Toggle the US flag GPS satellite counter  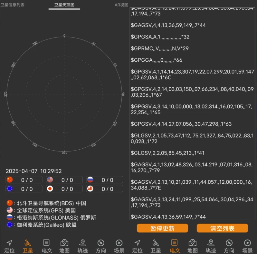click(x=64, y=180)
